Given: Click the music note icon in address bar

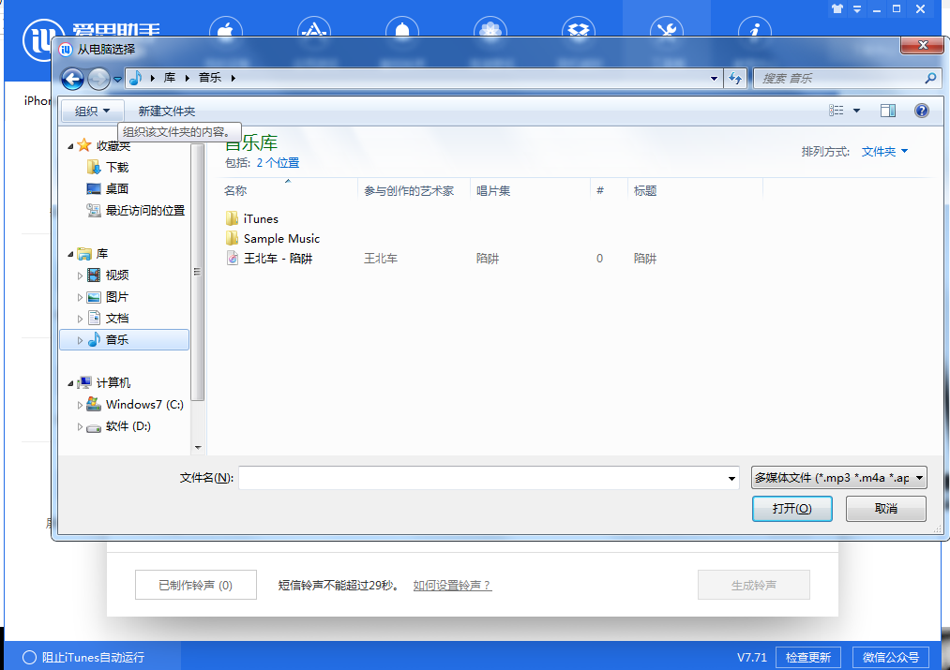Looking at the screenshot, I should [136, 78].
